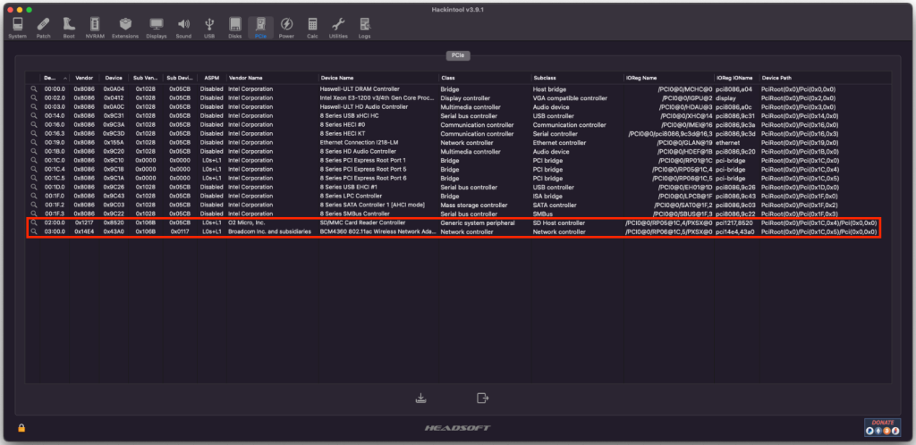This screenshot has width=916, height=445.
Task: Click the export button below table
Action: pos(483,398)
